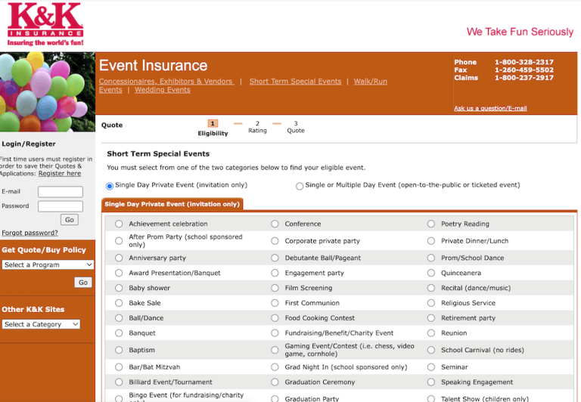The width and height of the screenshot is (581, 402).
Task: Choose Billiard Event/Tournament option
Action: tap(119, 382)
